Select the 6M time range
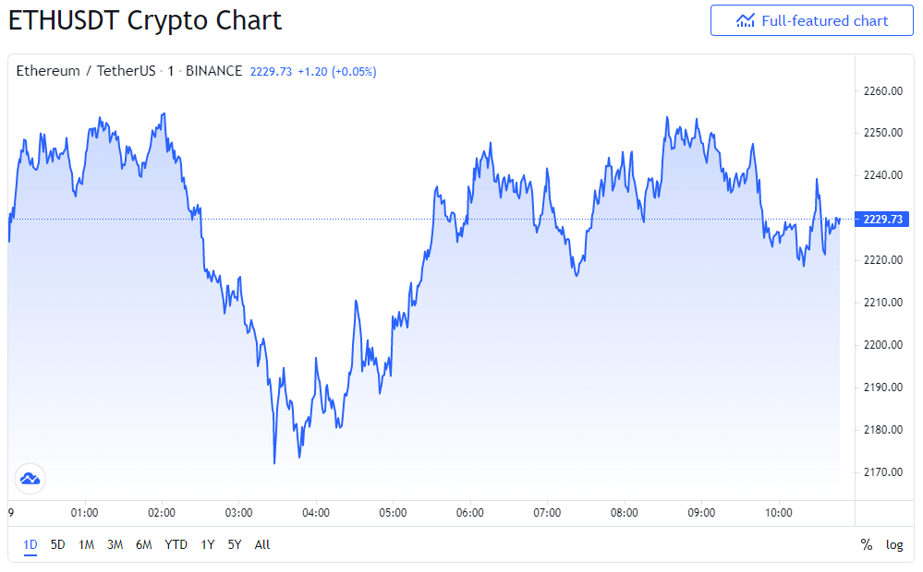Screen dimensions: 923x572 coord(143,544)
